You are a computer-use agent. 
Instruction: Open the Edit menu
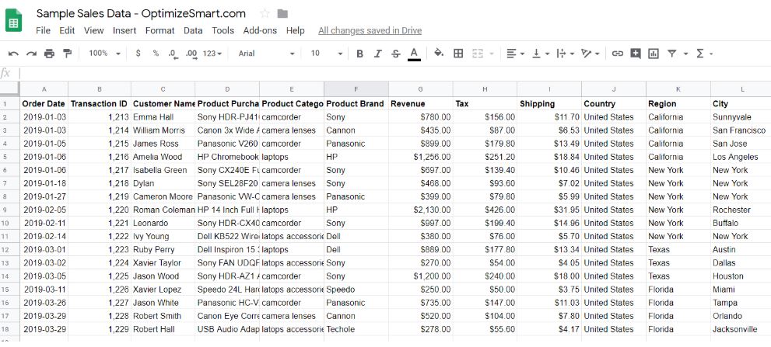(67, 30)
